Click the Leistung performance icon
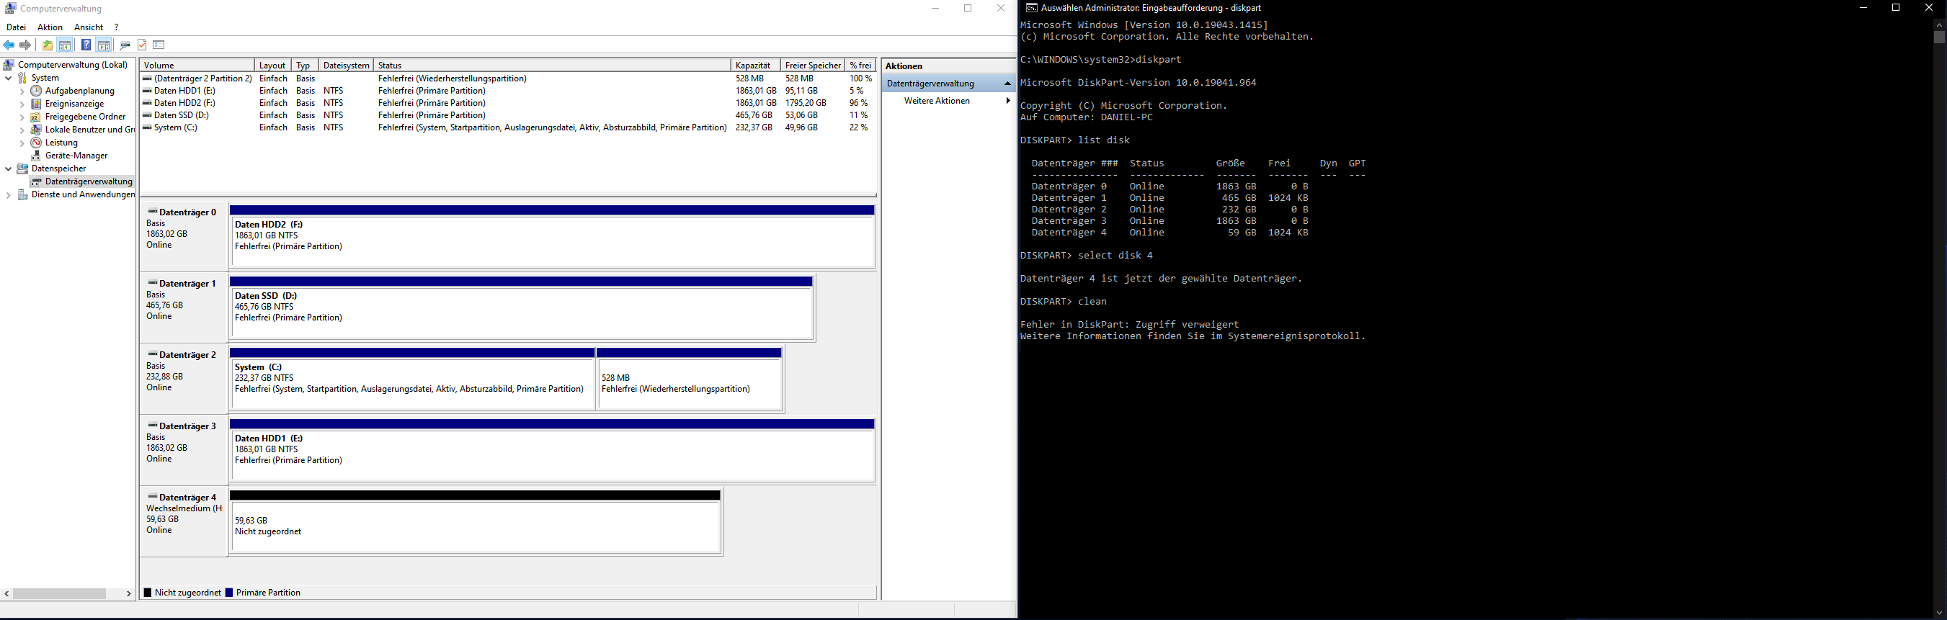Screen dimensions: 1947x620 tap(36, 143)
